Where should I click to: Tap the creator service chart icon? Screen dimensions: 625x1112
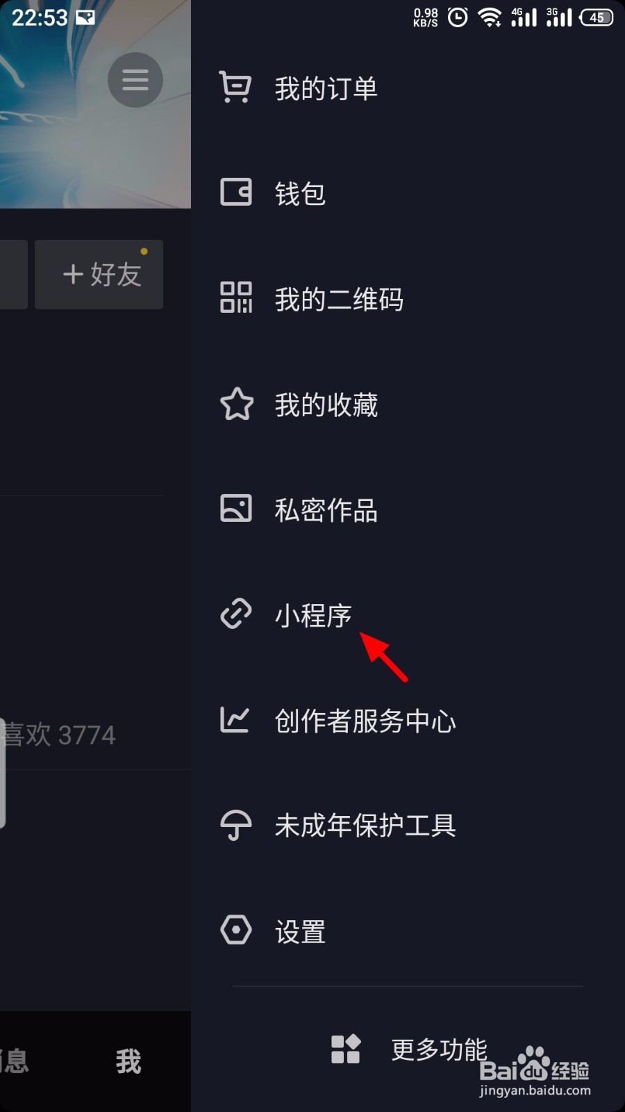235,719
